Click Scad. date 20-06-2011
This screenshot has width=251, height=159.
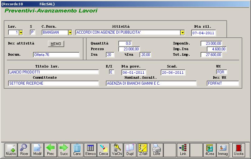(173, 72)
